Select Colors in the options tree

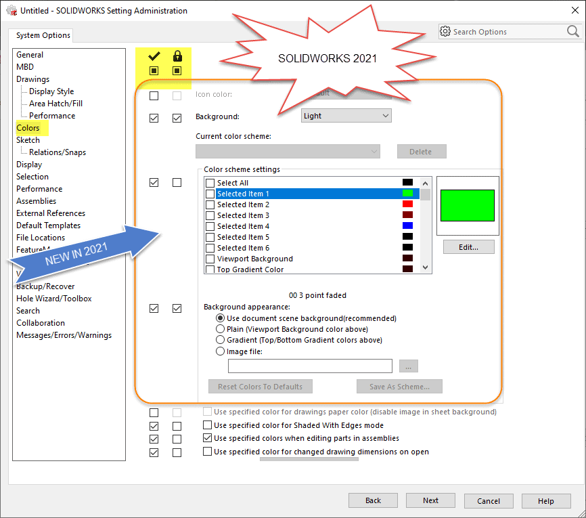pyautogui.click(x=28, y=128)
